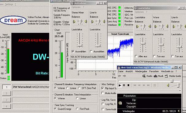Toggle the Alles aus mute checkbox
This screenshot has height=113, width=186.
136,56
